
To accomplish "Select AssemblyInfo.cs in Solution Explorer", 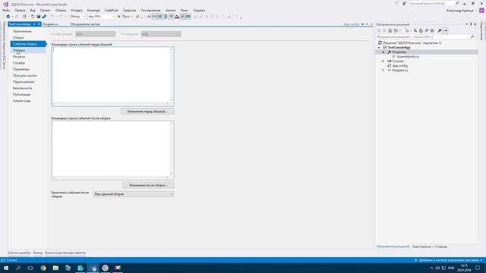I will [x=408, y=57].
